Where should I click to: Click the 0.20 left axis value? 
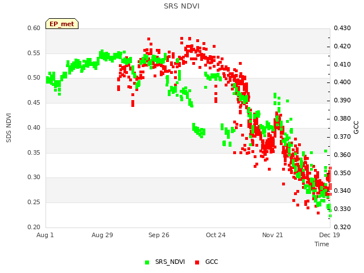pyautogui.click(x=34, y=227)
